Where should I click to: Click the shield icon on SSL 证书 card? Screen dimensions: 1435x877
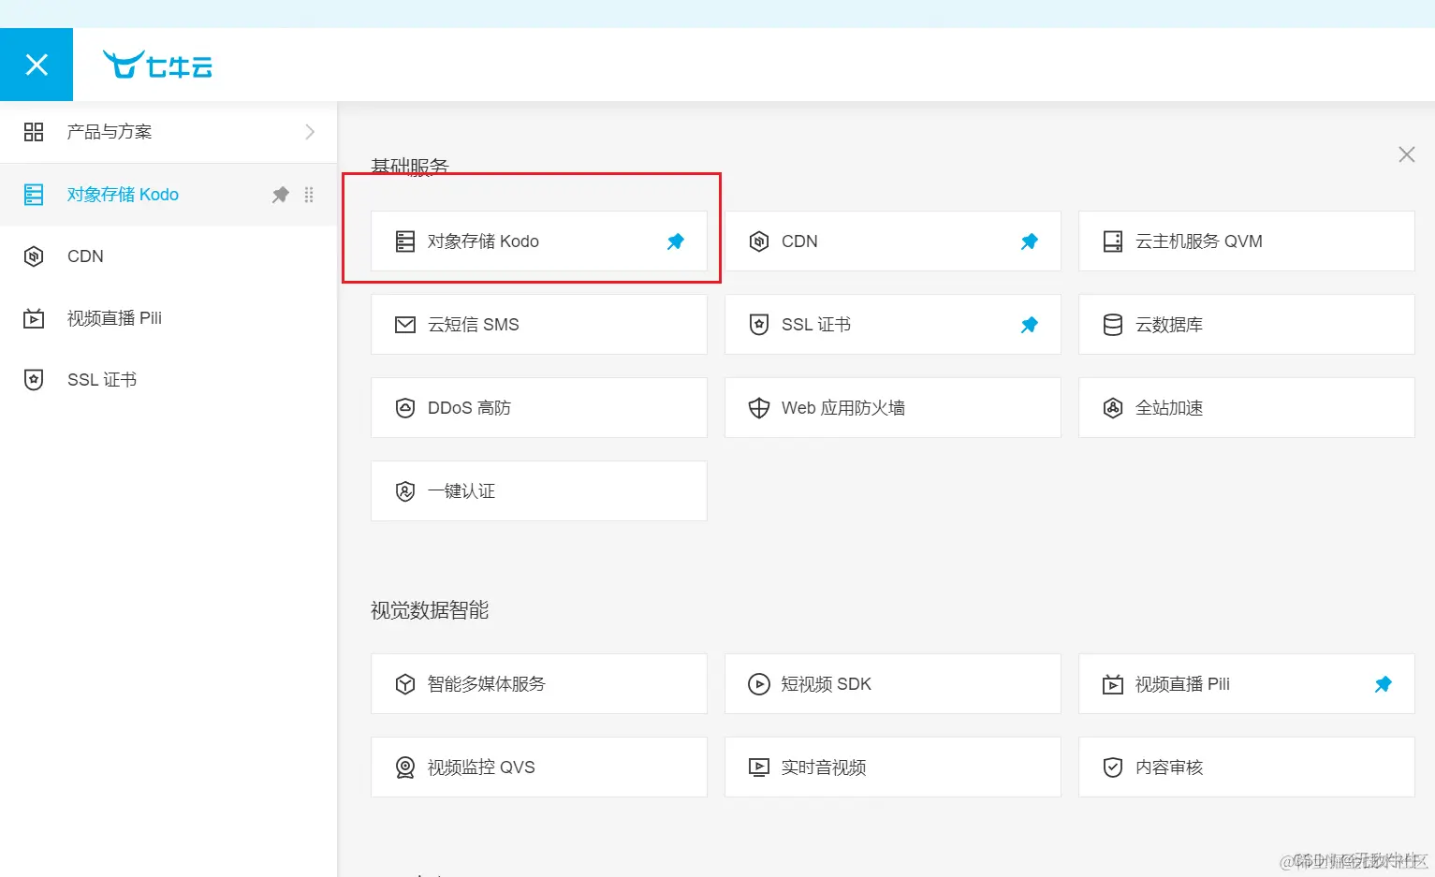coord(759,325)
